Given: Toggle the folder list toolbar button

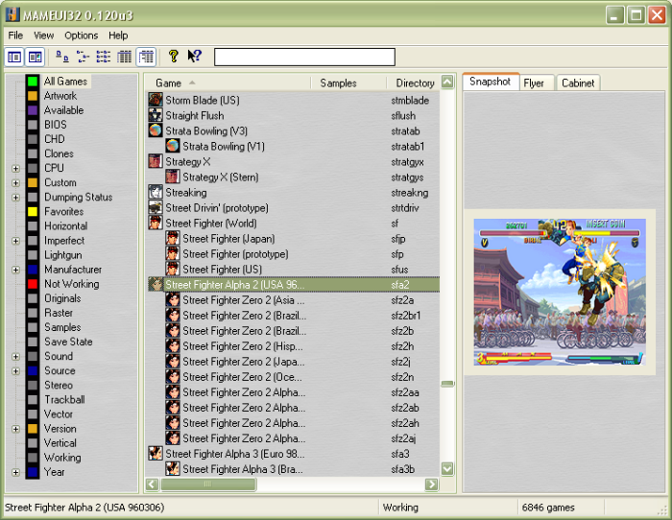Looking at the screenshot, I should click(14, 57).
